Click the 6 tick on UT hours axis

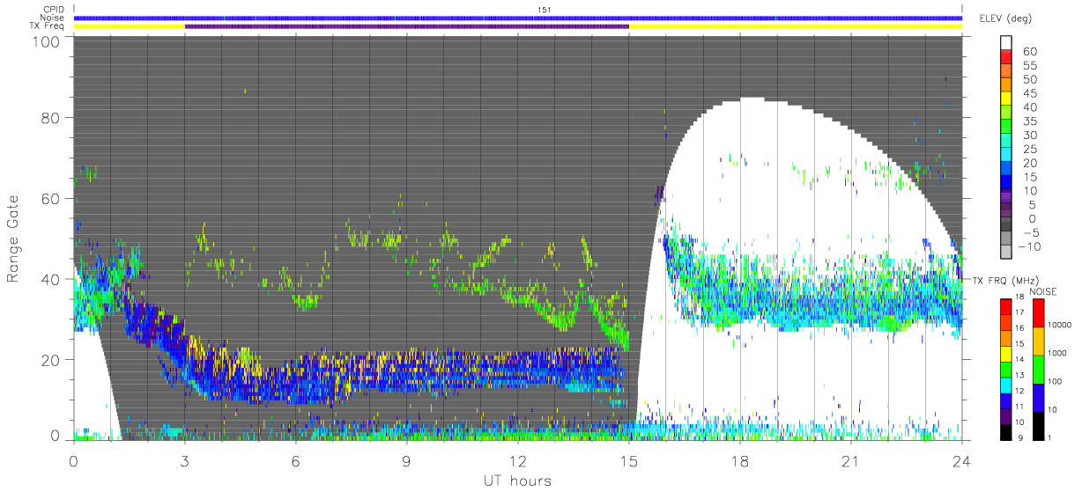tap(296, 461)
